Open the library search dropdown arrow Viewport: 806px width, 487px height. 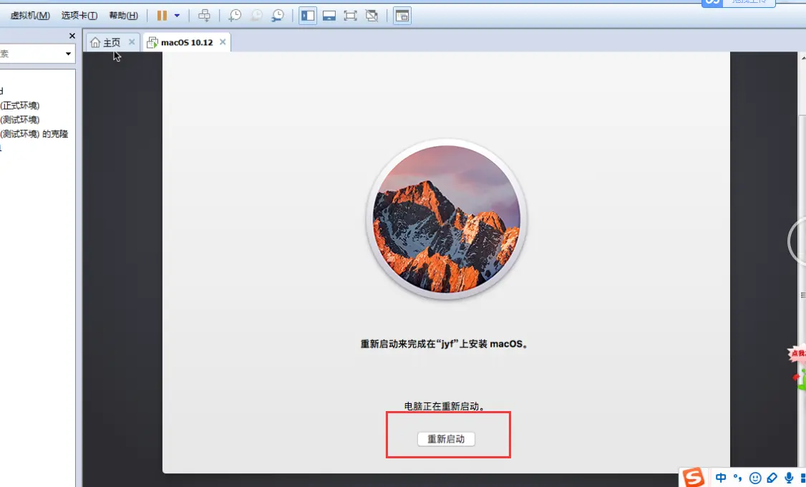tap(68, 54)
